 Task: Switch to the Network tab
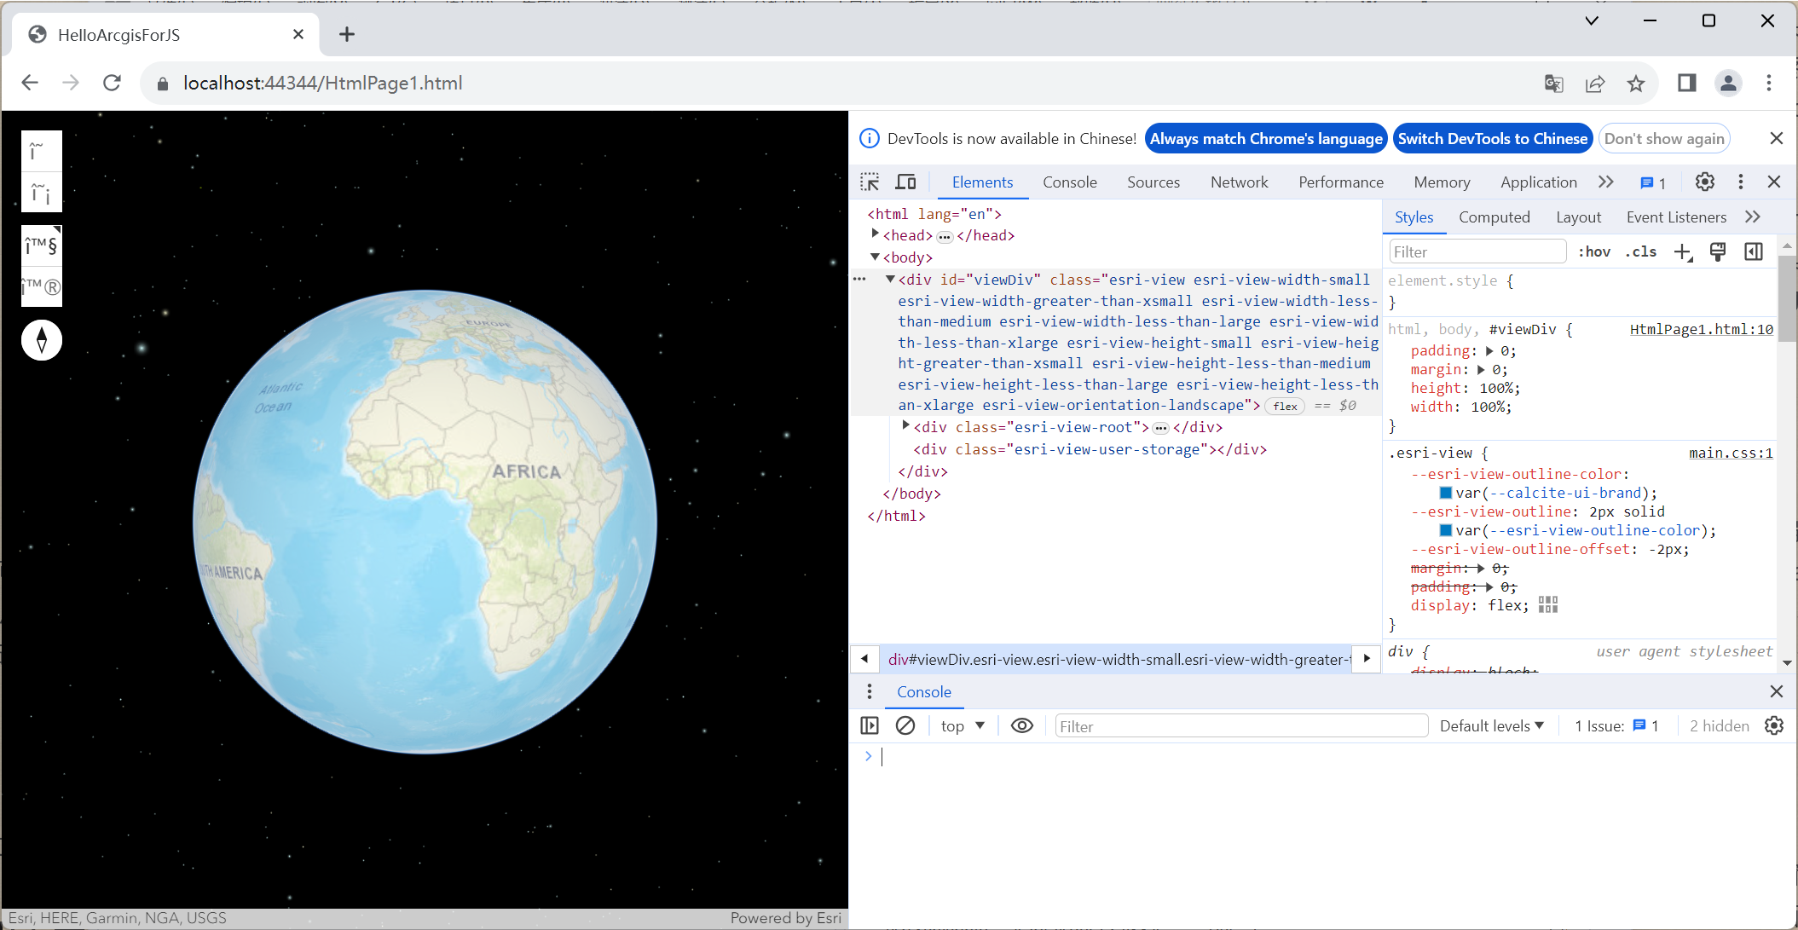pyautogui.click(x=1239, y=182)
